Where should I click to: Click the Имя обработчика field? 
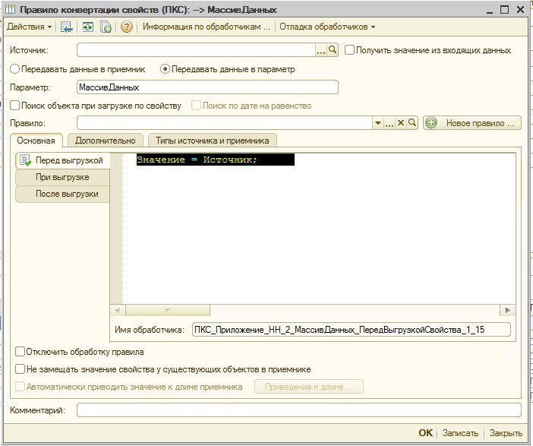(351, 329)
